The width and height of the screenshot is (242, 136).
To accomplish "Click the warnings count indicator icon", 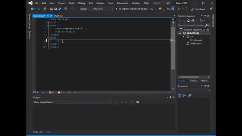I will [59, 92].
